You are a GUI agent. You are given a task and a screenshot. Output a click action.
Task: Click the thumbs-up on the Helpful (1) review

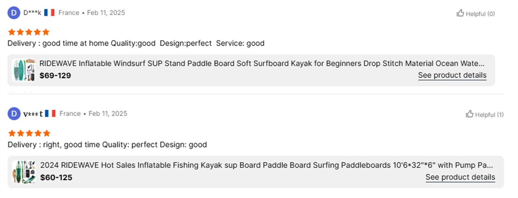pos(469,114)
